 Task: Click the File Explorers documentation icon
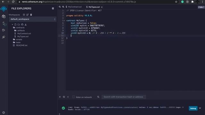pyautogui.click(x=53, y=9)
